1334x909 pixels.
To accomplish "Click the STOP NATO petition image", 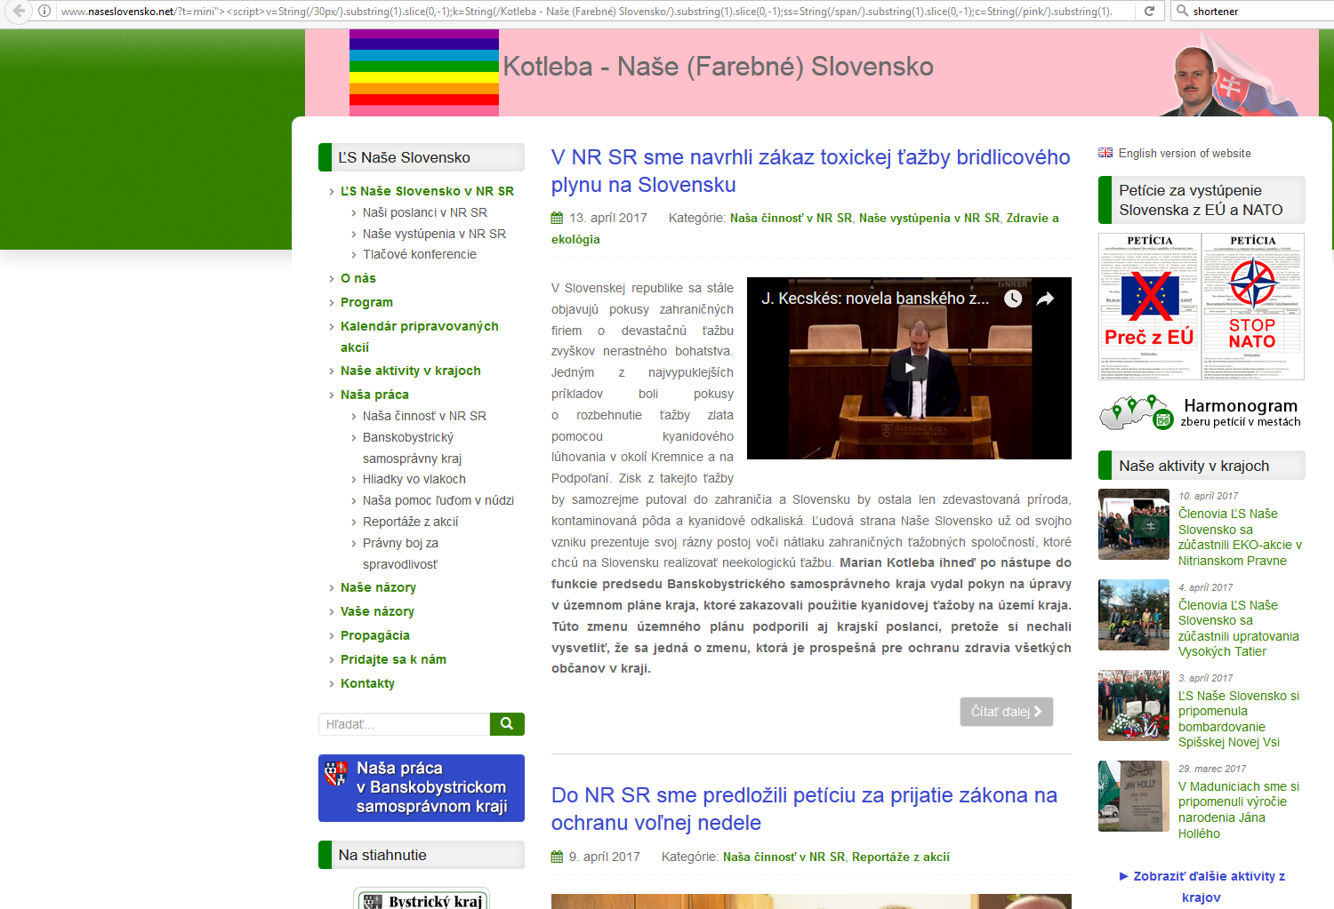I will coord(1253,307).
